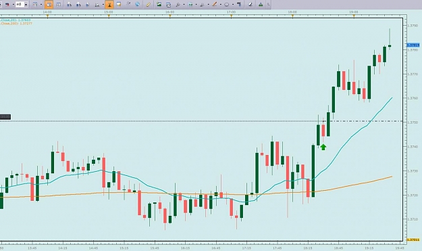Click the chart view button right of the highlighted one
Screen dimensions: 422x251
[58, 4]
